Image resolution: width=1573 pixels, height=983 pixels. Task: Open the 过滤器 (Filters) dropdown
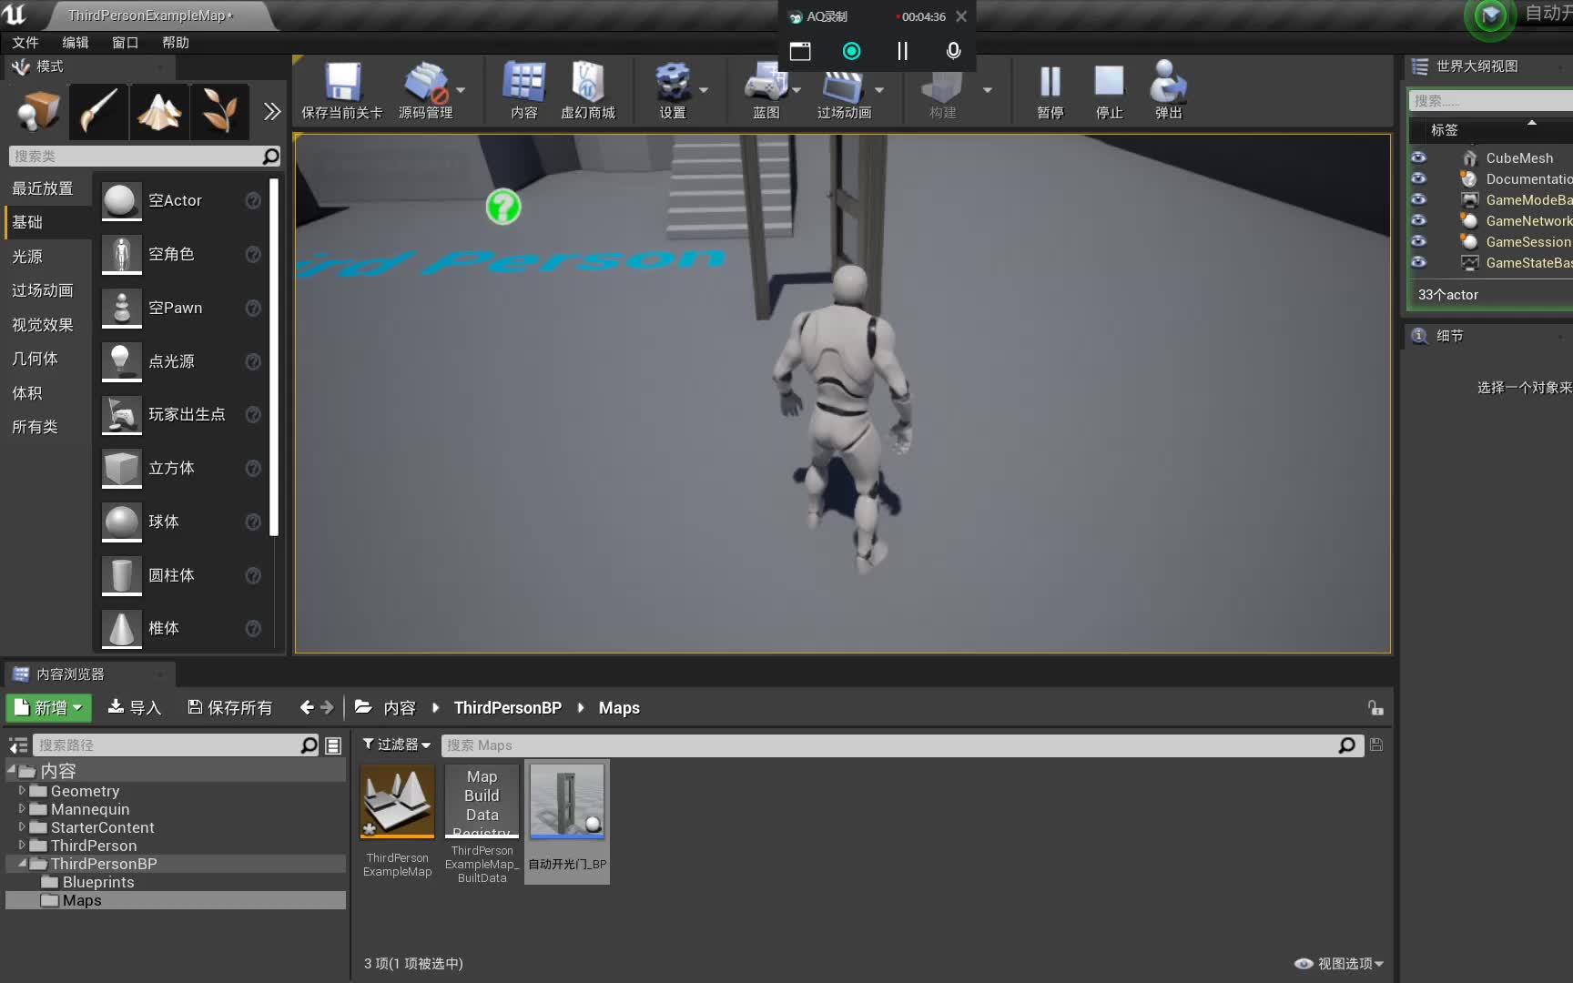[396, 744]
